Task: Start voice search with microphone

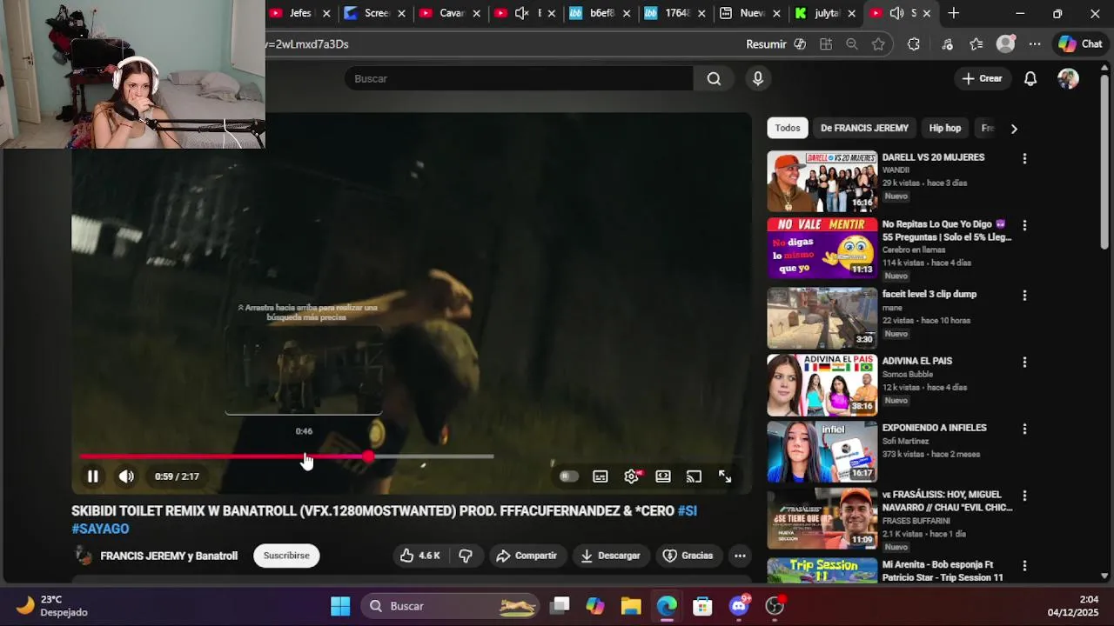Action: tap(758, 78)
